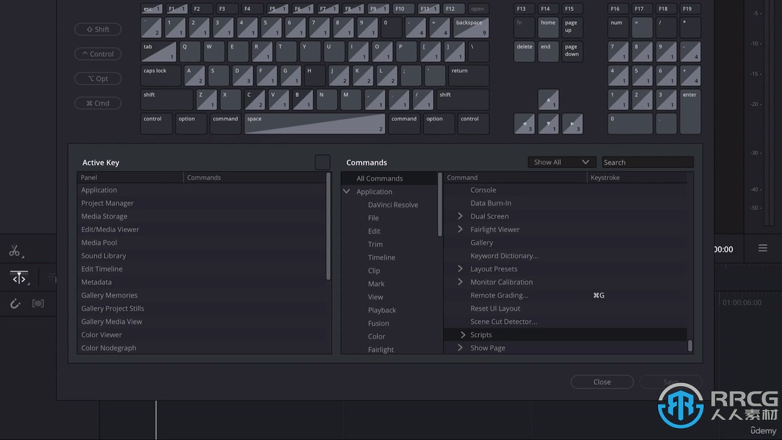Select the Reset UI Layout command
782x440 pixels.
tap(495, 309)
